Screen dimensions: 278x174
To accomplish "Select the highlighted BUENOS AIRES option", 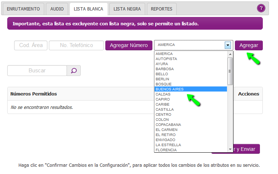I will click(x=191, y=89).
